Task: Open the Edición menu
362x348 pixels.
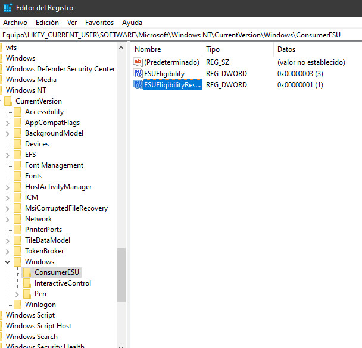Action: coord(47,23)
